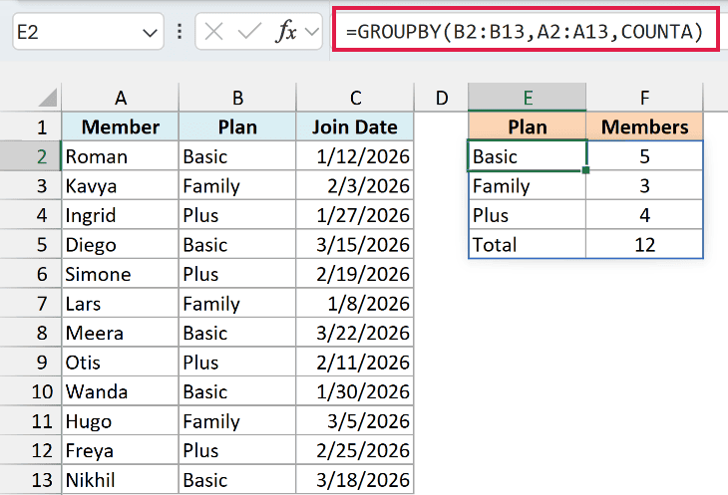728x495 pixels.
Task: Click the Enter checkmark formula bar icon
Action: (x=249, y=32)
